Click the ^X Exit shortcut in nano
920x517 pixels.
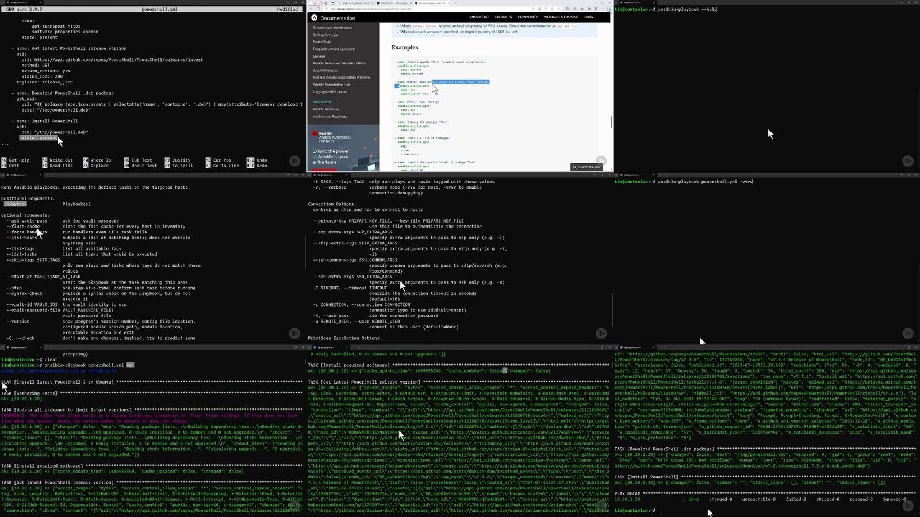pyautogui.click(x=10, y=166)
